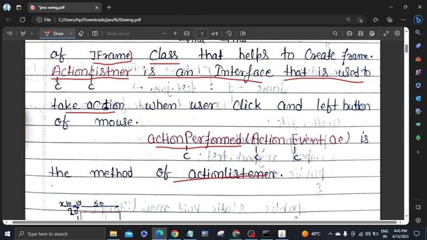Zoom out with the minus button
The height and width of the screenshot is (240, 427).
pyautogui.click(x=164, y=33)
